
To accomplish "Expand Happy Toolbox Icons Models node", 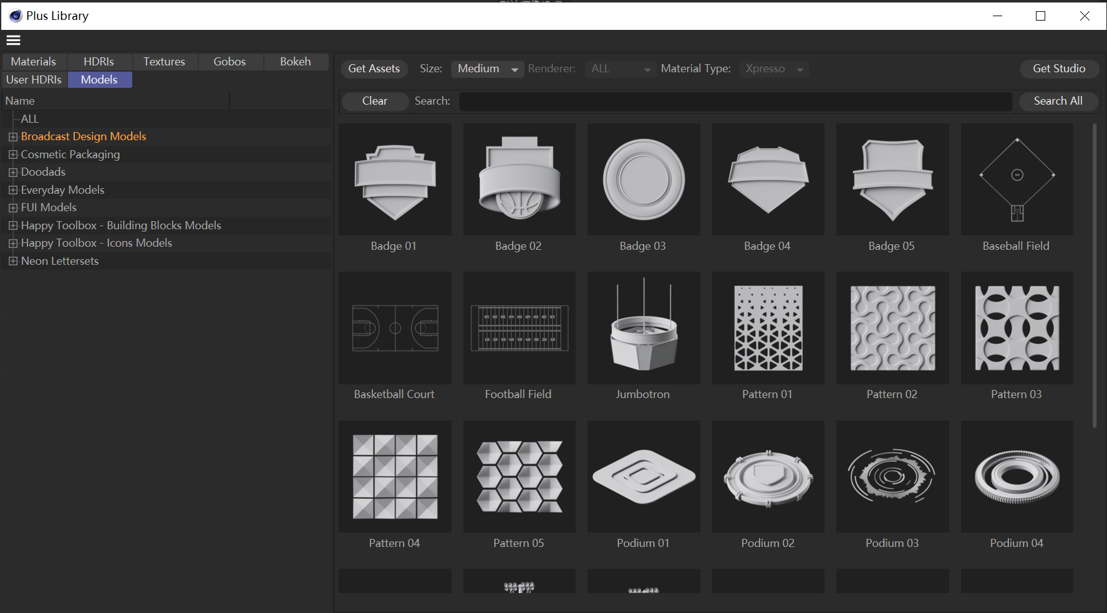I will click(x=12, y=244).
